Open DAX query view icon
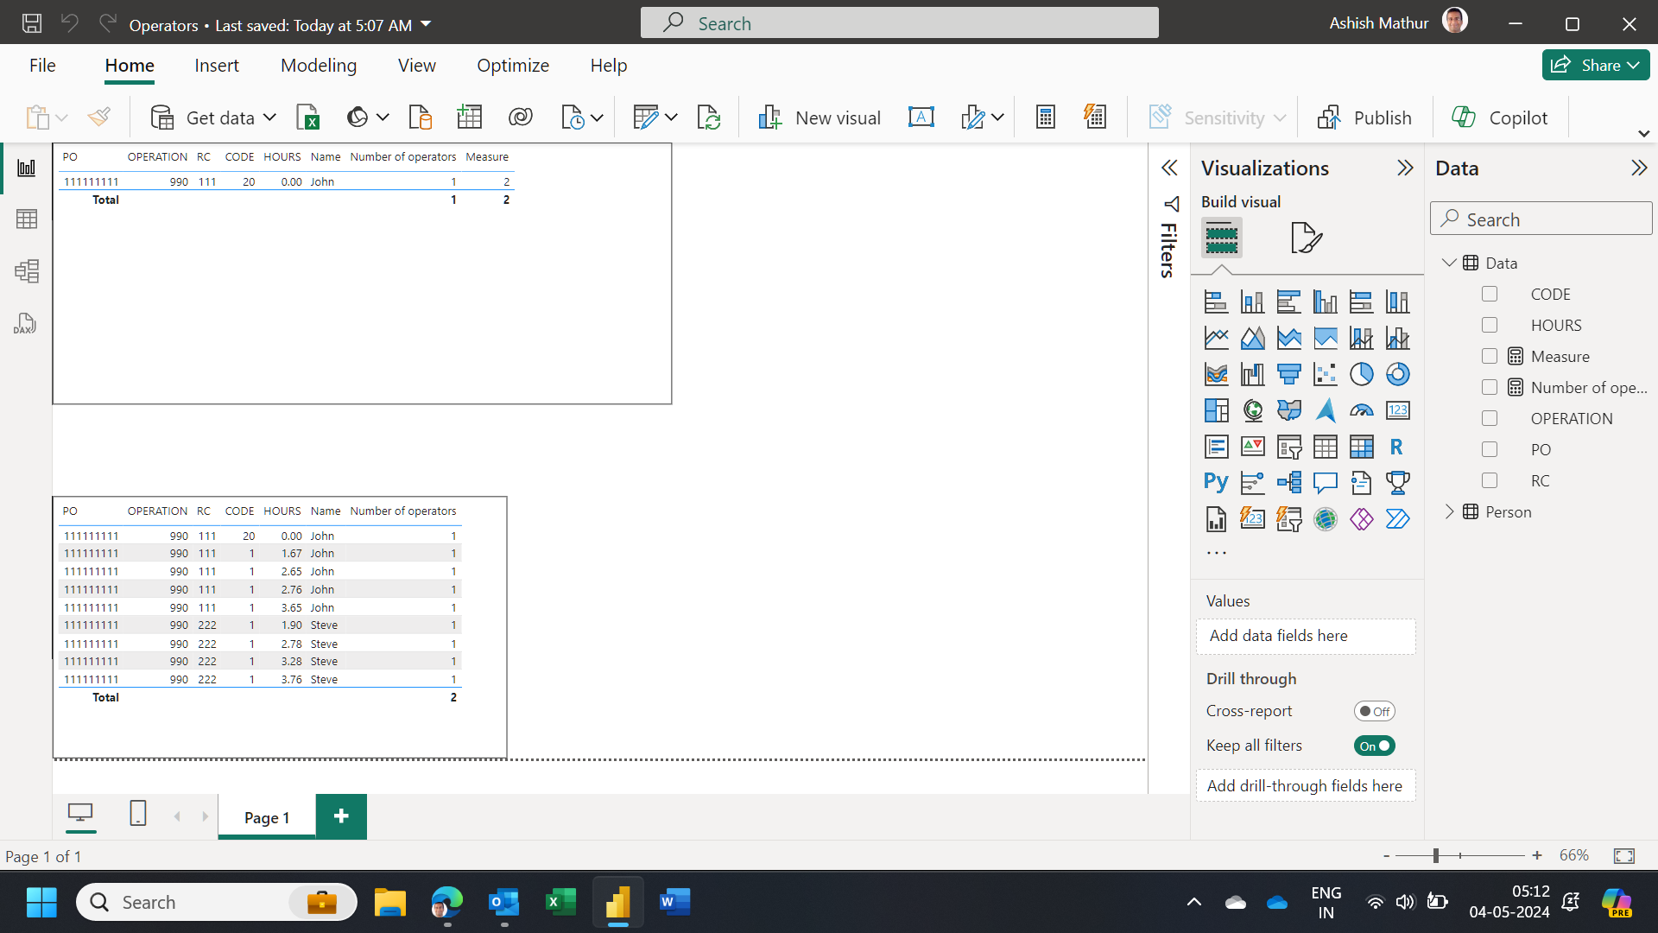 pyautogui.click(x=26, y=324)
